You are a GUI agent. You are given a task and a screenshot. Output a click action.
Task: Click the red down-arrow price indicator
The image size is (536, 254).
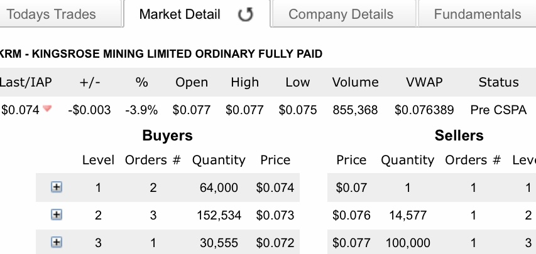click(47, 108)
